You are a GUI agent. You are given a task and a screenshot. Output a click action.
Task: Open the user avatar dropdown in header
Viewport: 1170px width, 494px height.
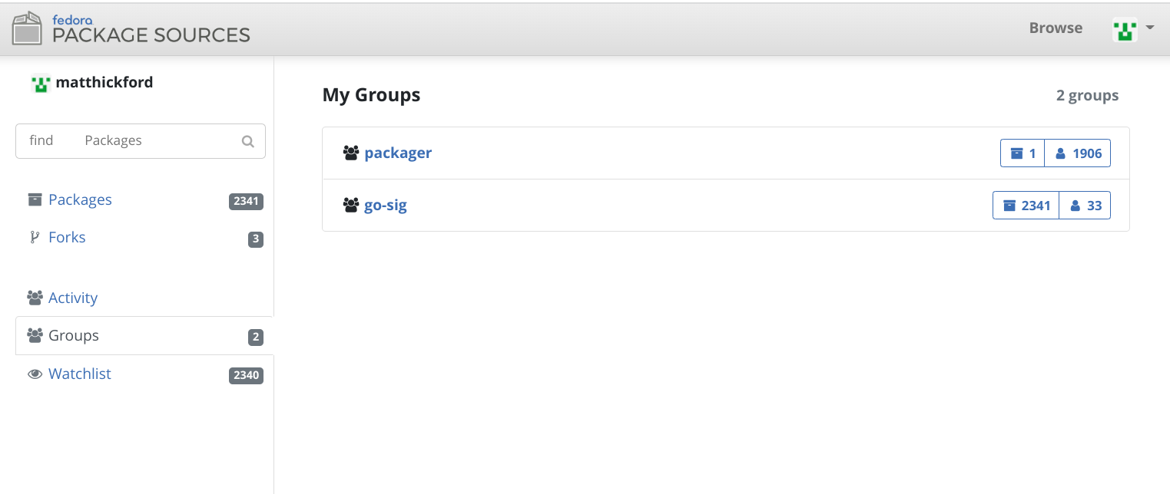pos(1125,30)
